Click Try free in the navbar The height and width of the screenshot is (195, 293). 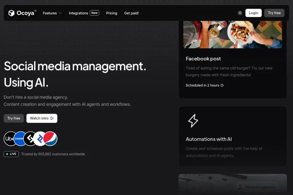pos(274,13)
